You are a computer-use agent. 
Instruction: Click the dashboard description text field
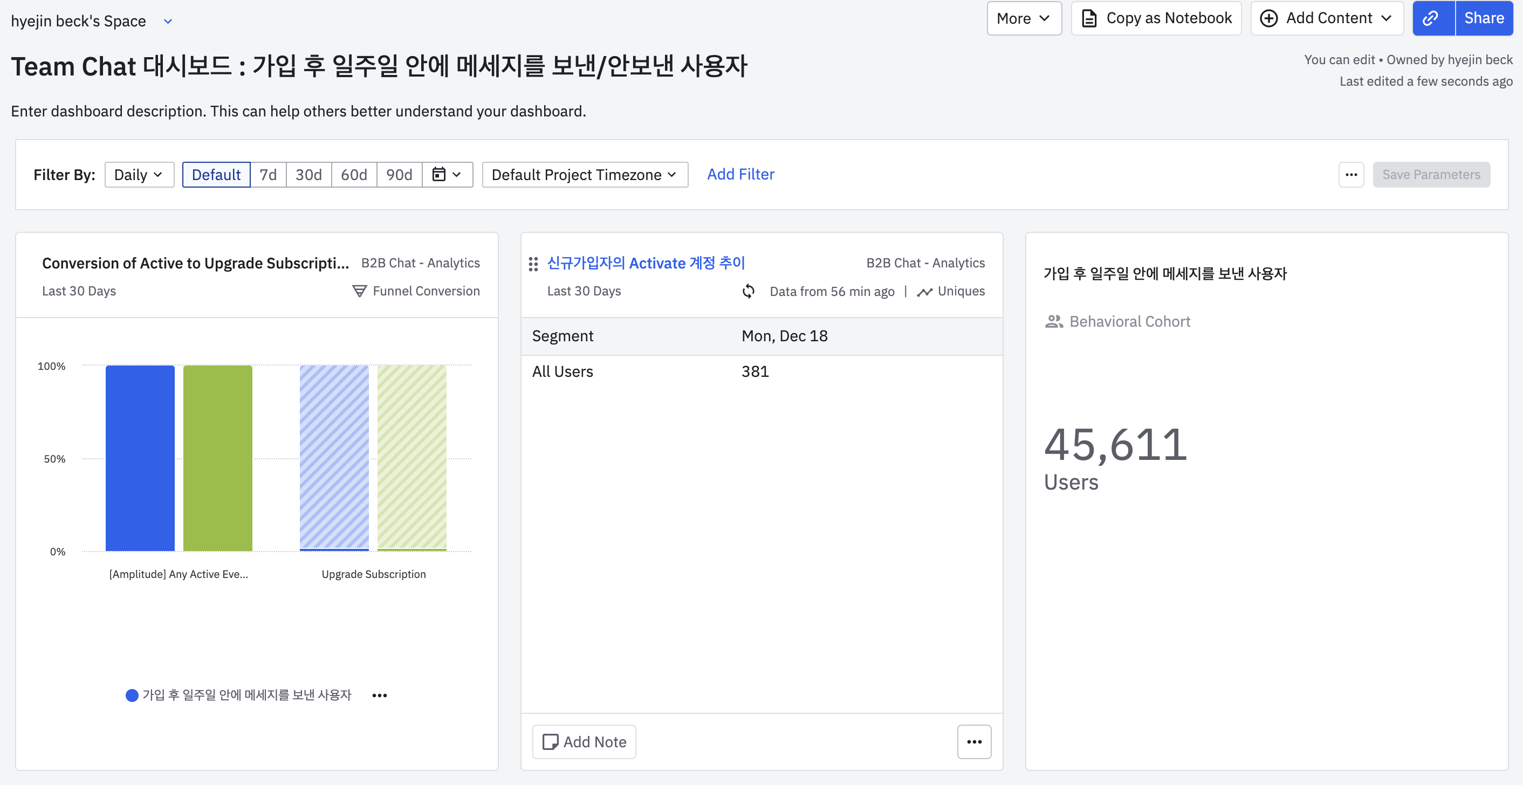pos(298,111)
